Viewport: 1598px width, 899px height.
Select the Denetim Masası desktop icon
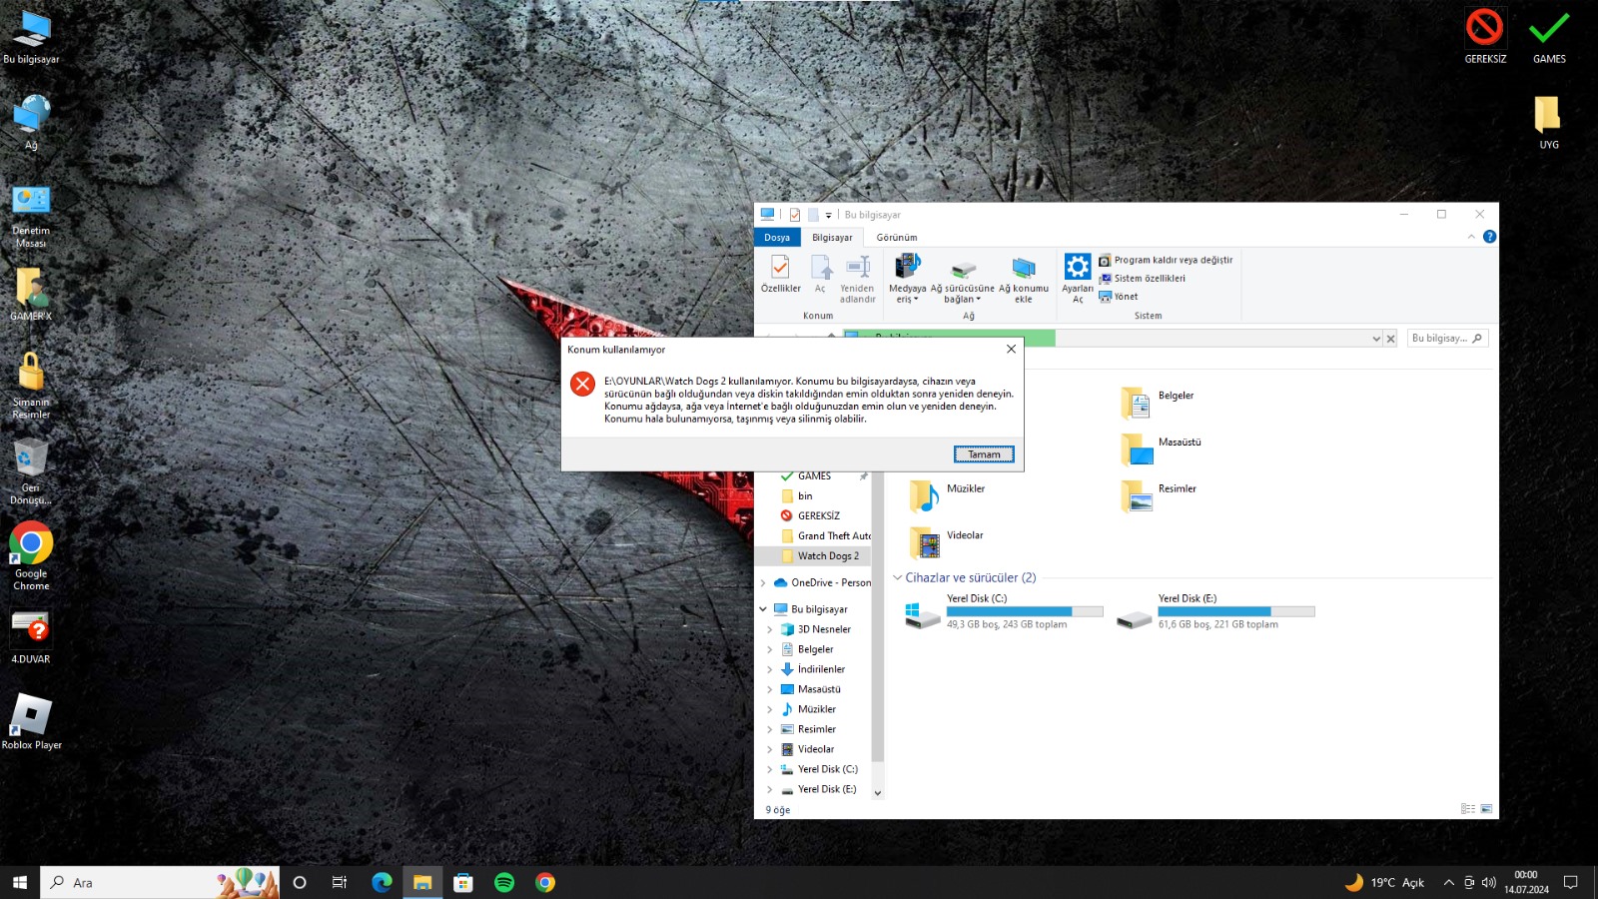pyautogui.click(x=31, y=216)
